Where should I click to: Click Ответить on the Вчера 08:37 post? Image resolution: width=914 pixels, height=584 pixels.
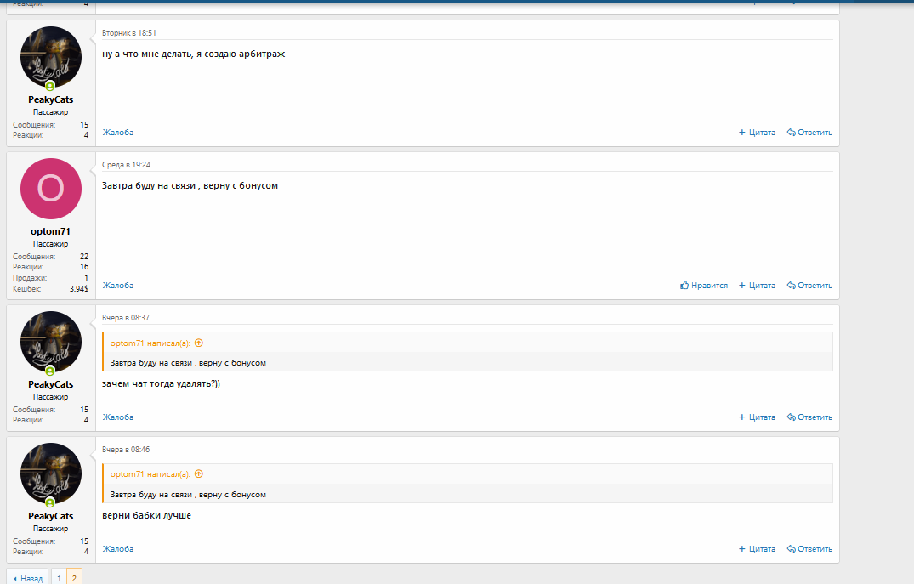(x=809, y=417)
